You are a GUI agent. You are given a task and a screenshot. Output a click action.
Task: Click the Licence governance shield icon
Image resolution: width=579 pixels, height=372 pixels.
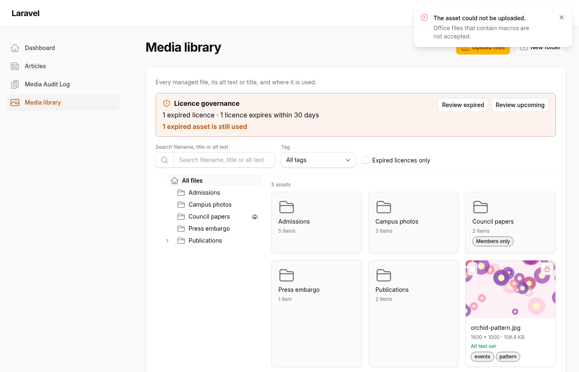click(167, 103)
